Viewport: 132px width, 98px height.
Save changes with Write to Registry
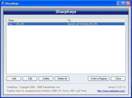99,79
